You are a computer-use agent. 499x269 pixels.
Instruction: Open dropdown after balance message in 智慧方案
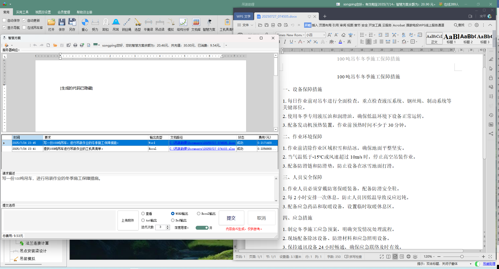coord(226,46)
